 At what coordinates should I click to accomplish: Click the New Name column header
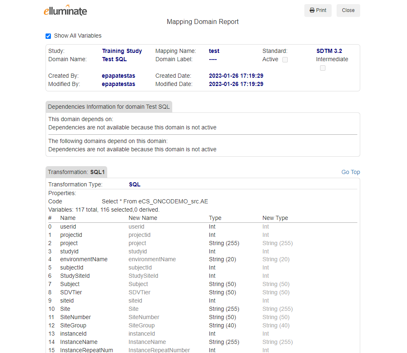pyautogui.click(x=143, y=218)
